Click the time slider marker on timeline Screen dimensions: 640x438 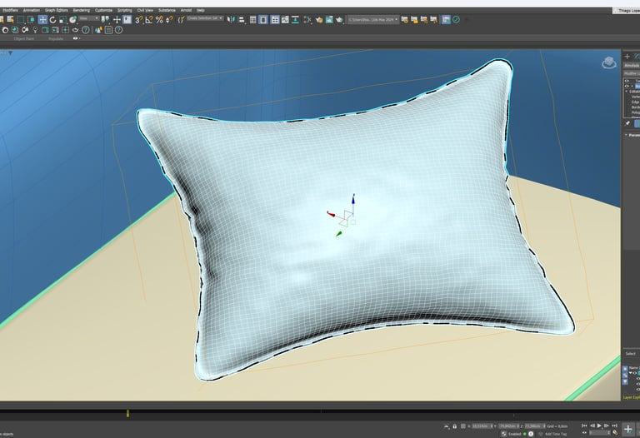(127, 413)
